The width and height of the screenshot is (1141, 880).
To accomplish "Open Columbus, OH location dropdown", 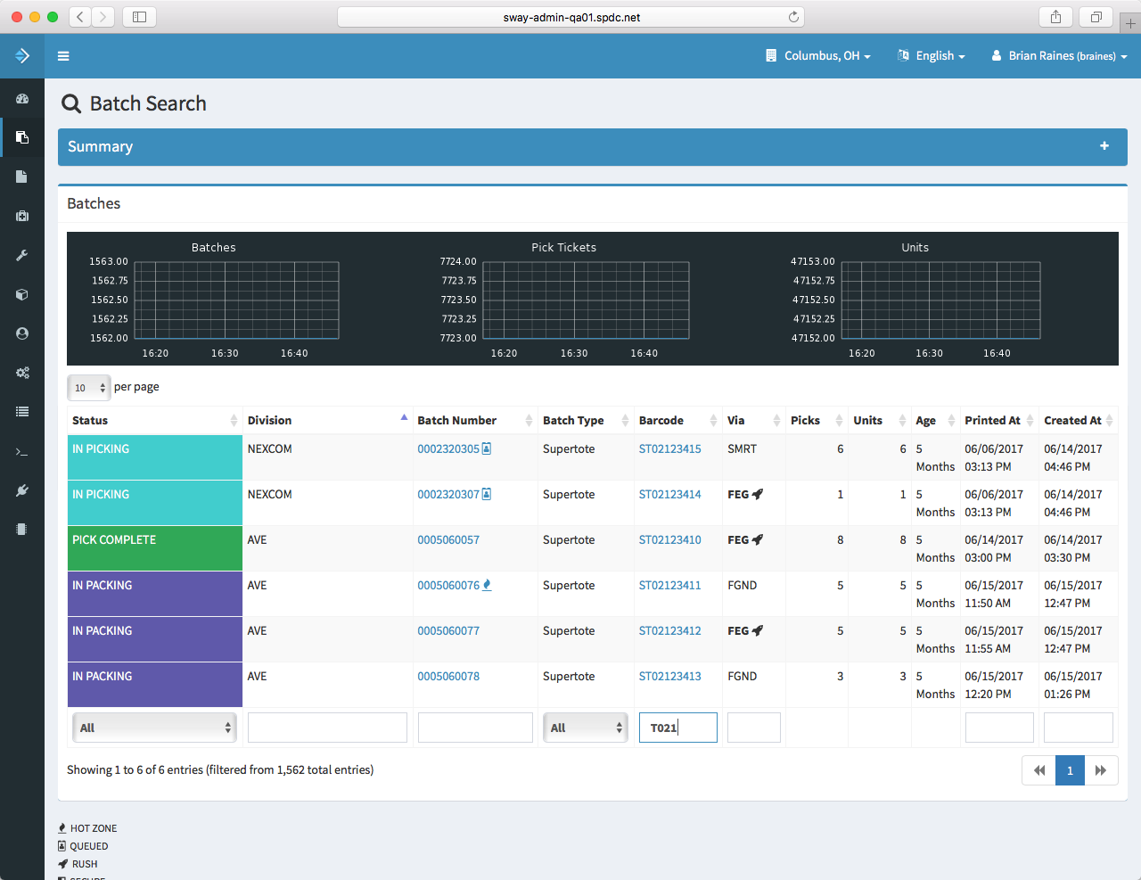I will pyautogui.click(x=818, y=56).
